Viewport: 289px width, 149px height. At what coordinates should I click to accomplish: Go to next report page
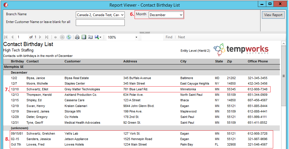[x=40, y=37]
